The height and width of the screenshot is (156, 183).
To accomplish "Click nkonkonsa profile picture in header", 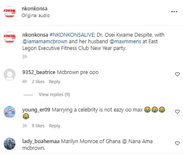I will (9, 12).
